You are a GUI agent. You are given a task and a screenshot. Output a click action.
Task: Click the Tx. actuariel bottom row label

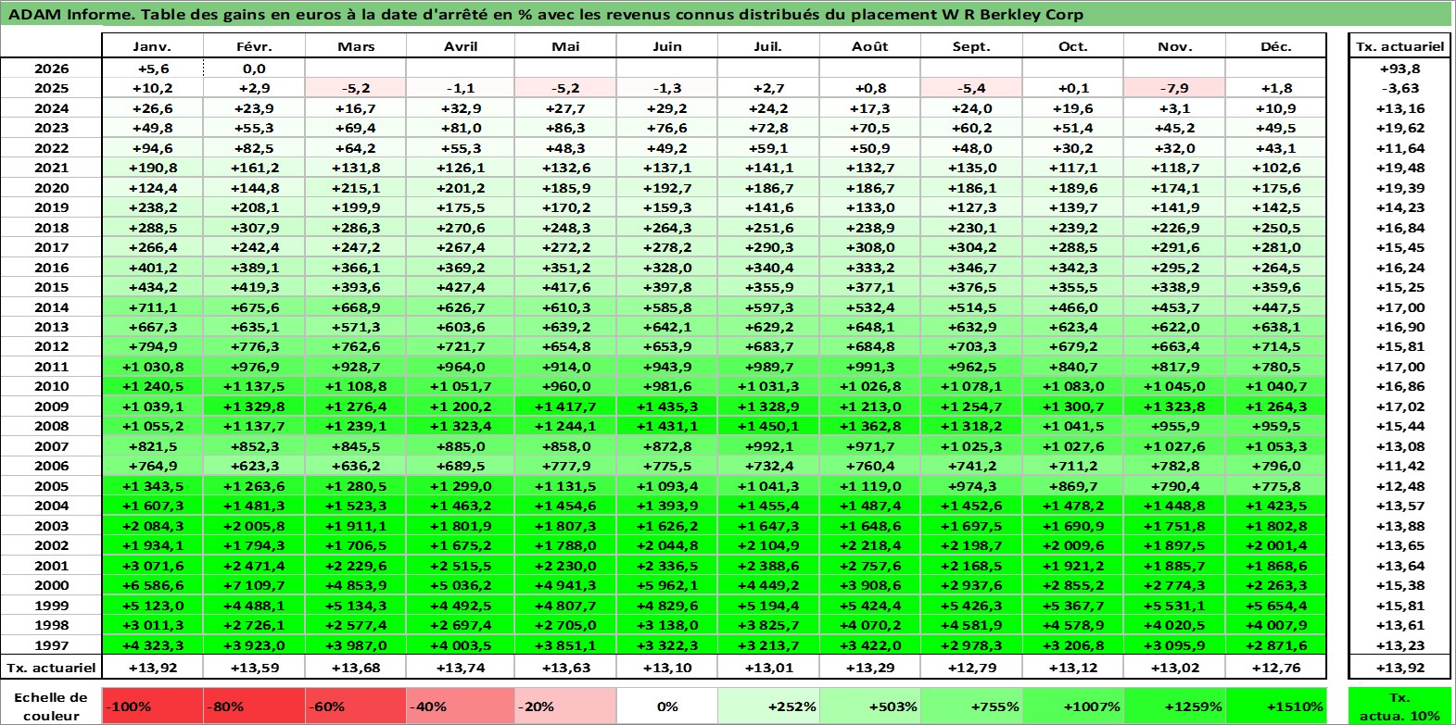click(x=51, y=668)
